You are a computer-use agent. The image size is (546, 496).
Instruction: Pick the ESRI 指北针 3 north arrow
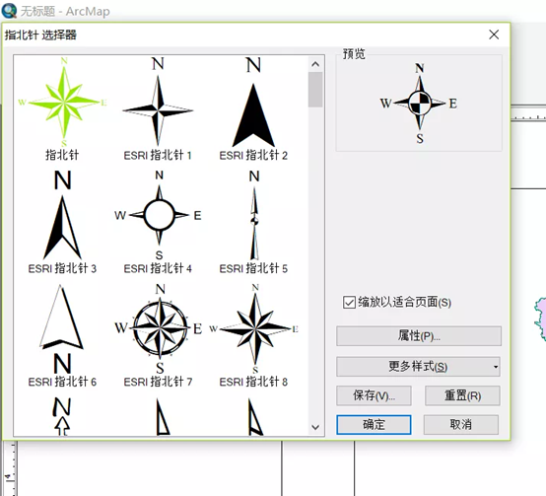click(x=62, y=215)
